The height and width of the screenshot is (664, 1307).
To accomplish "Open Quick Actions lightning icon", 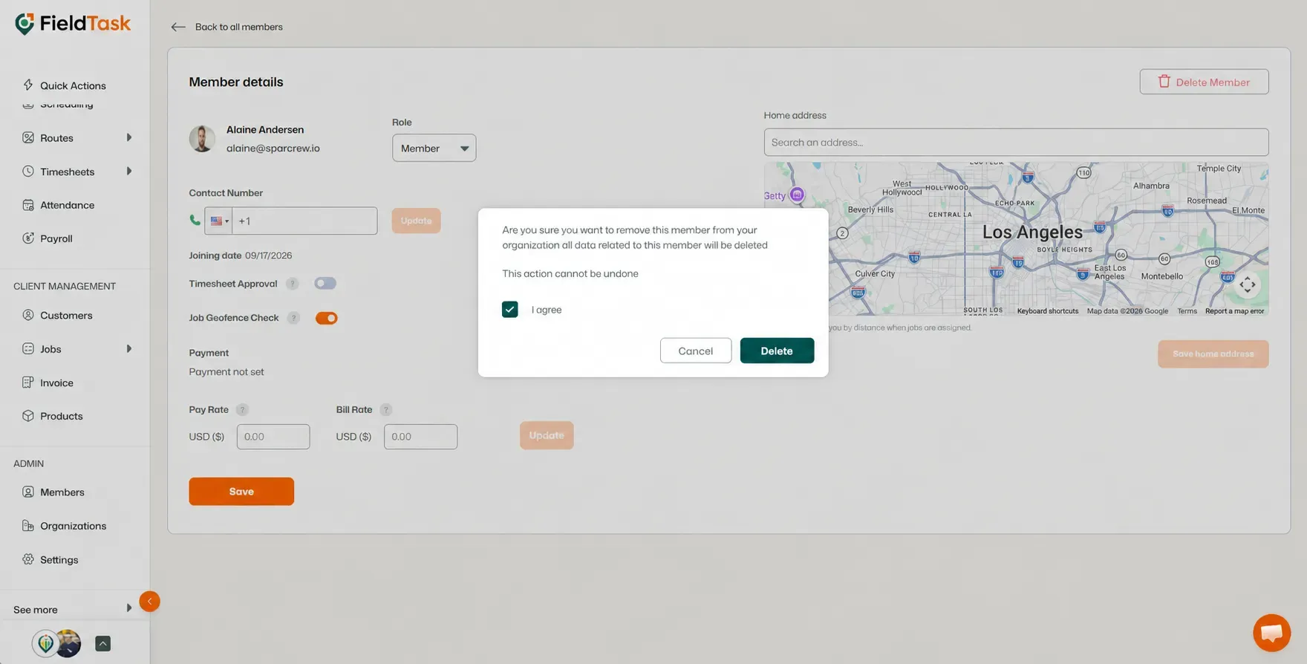I will click(x=28, y=85).
